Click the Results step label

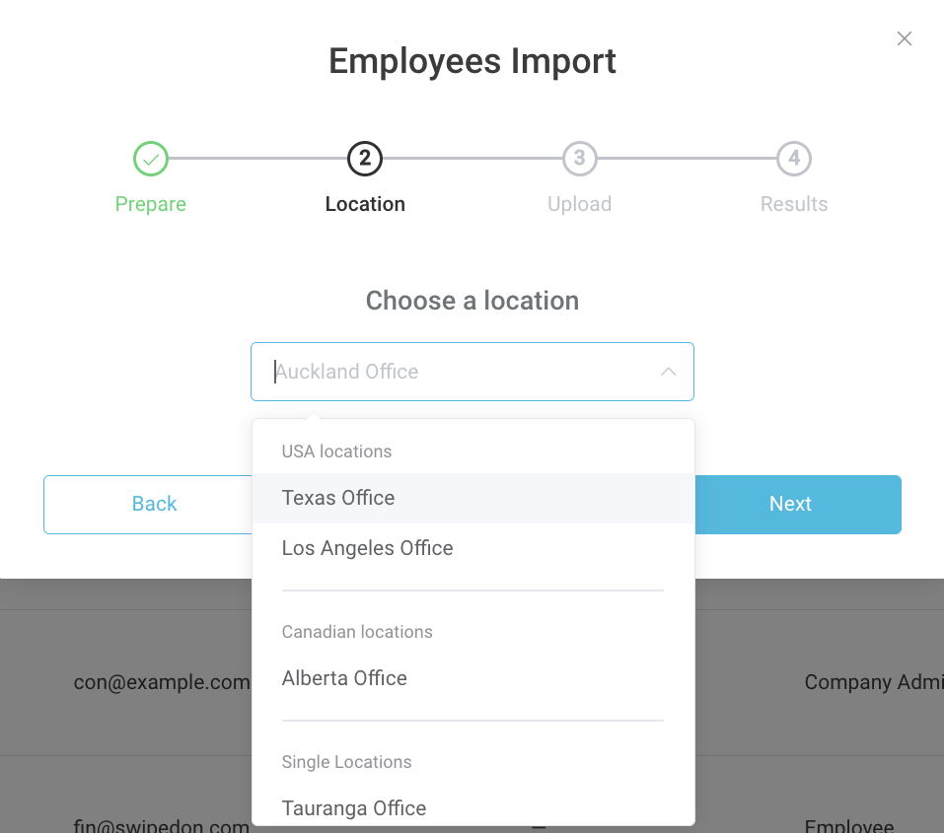[x=793, y=204]
